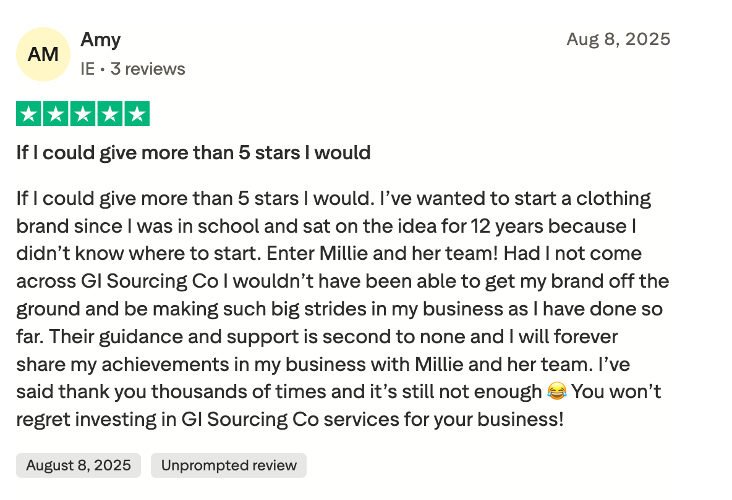Click the third green rating star

coord(83,114)
